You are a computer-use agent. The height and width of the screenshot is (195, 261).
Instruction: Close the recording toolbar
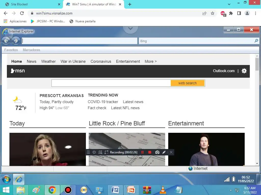pos(171,152)
